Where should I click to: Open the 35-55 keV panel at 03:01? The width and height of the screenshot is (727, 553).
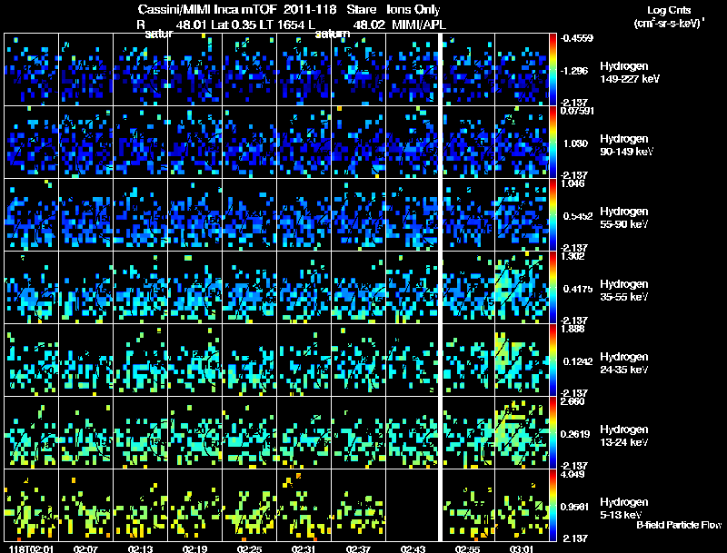pyautogui.click(x=522, y=288)
